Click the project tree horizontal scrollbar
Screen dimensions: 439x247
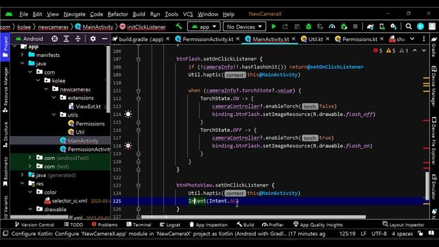(39, 217)
